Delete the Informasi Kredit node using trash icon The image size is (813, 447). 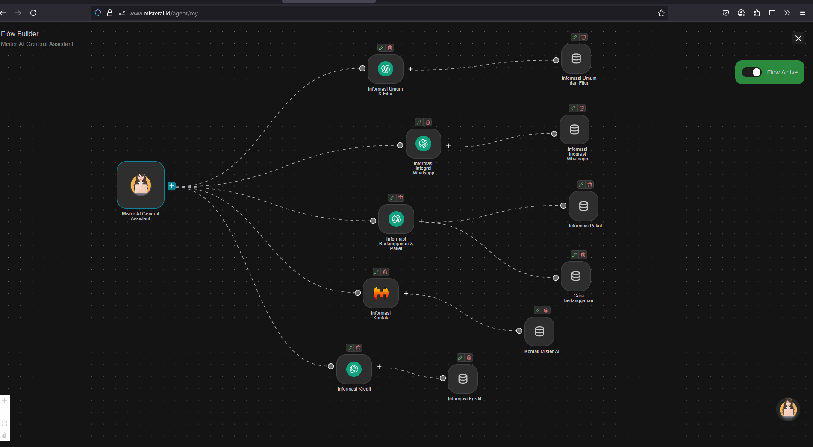[359, 347]
